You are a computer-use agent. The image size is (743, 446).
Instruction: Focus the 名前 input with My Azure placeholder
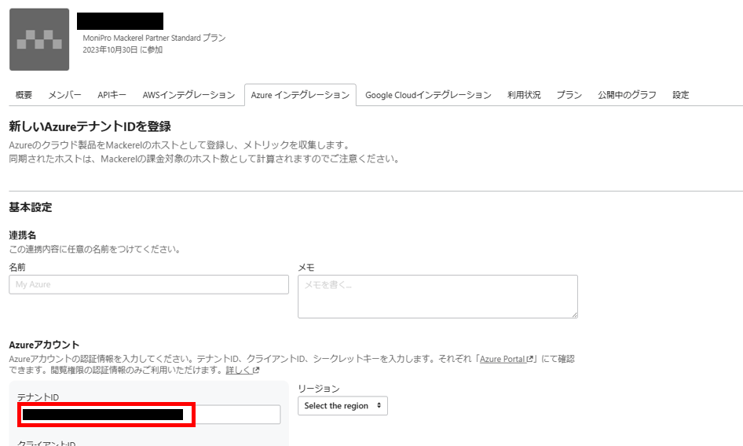(148, 284)
